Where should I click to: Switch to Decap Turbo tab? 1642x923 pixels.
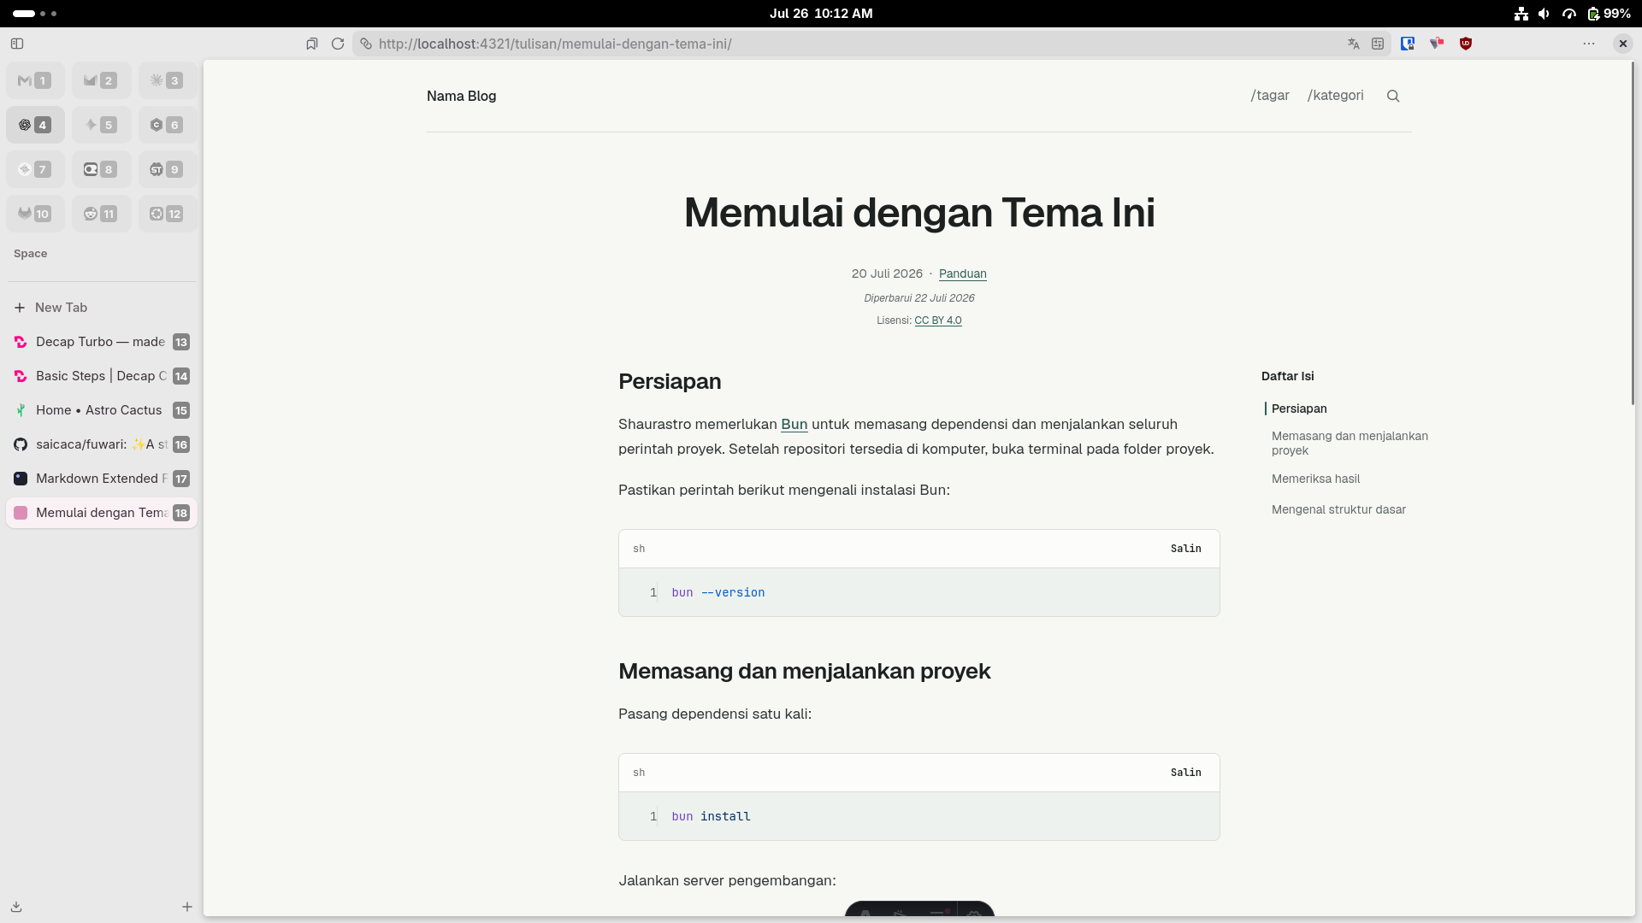tap(102, 342)
